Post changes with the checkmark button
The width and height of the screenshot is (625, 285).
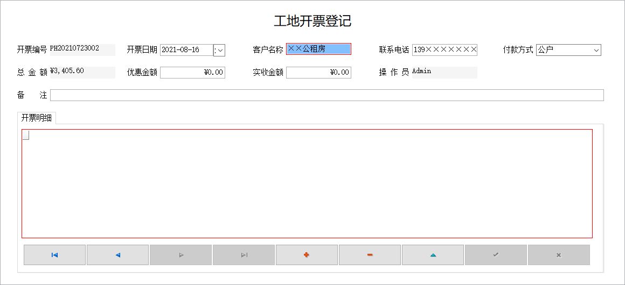pos(496,255)
